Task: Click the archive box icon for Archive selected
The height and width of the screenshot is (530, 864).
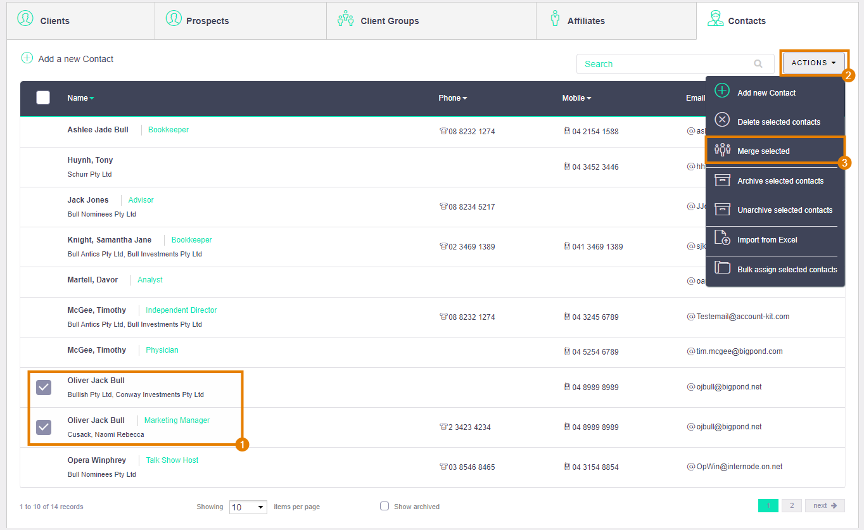Action: pyautogui.click(x=722, y=180)
